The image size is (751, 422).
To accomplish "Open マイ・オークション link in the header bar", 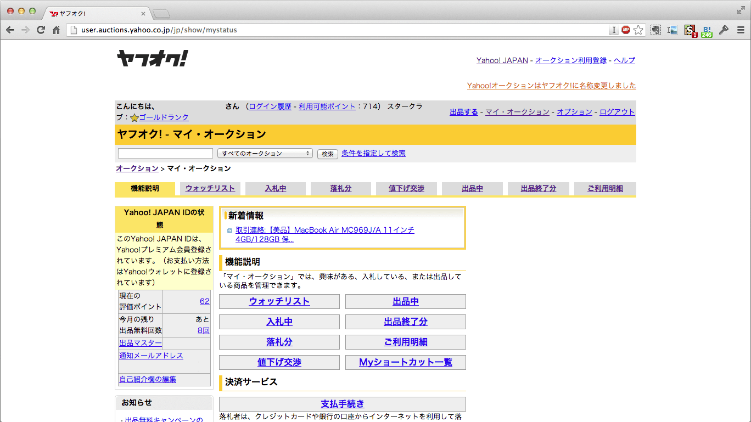I will pyautogui.click(x=518, y=112).
